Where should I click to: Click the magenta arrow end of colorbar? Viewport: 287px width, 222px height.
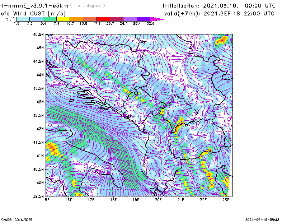[x=157, y=19]
